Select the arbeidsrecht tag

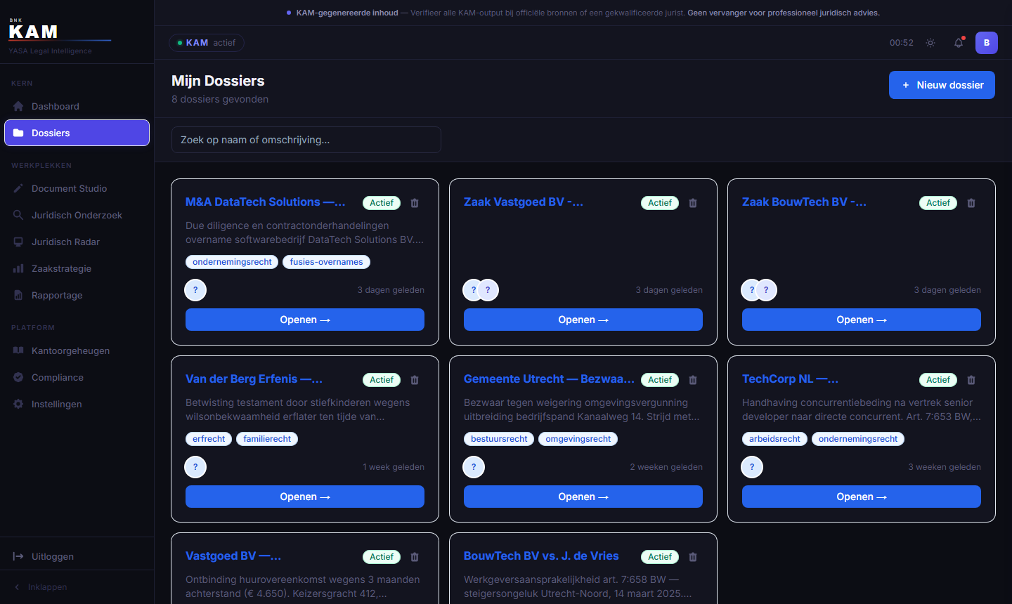click(774, 439)
